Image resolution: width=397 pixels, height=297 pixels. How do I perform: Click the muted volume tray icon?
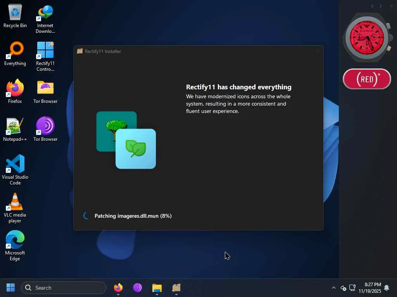click(343, 288)
